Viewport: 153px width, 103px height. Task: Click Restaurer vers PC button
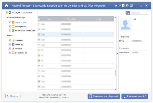tap(135, 96)
